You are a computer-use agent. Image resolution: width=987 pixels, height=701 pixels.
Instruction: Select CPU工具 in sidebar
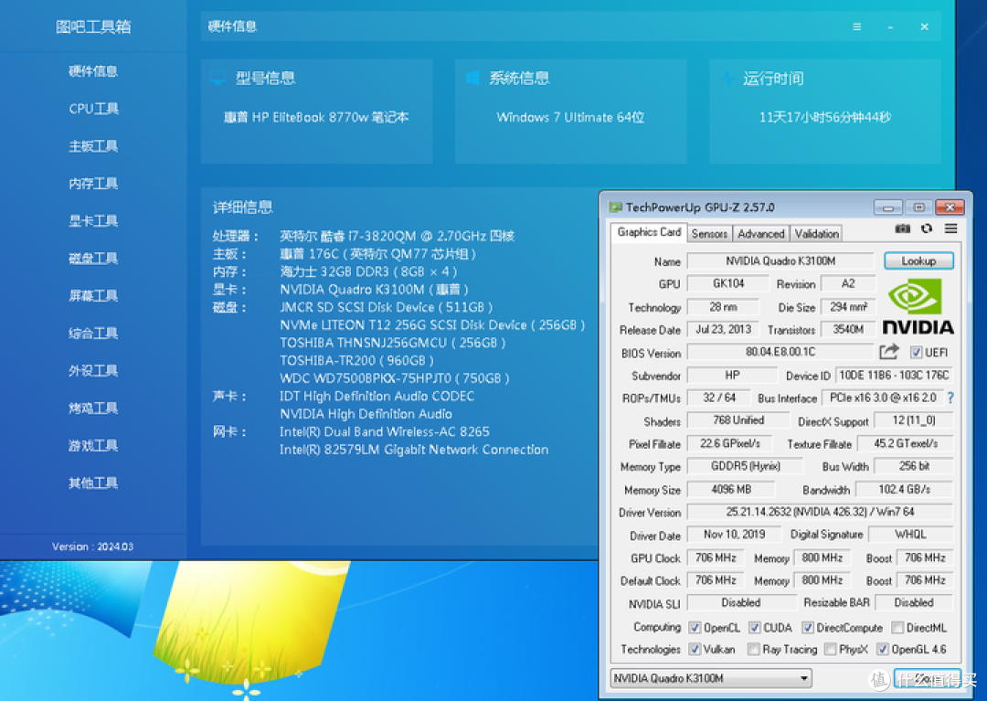tap(93, 109)
